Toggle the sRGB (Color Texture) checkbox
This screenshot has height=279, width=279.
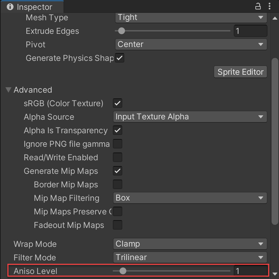[x=118, y=103]
